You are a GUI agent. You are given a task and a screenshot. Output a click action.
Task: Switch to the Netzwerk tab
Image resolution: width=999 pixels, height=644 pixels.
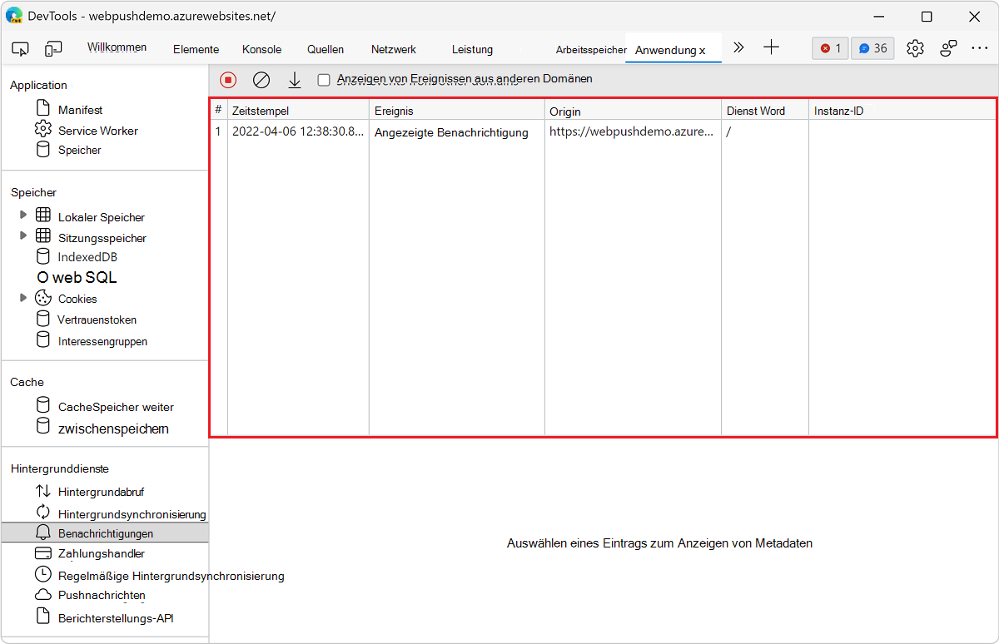tap(393, 49)
